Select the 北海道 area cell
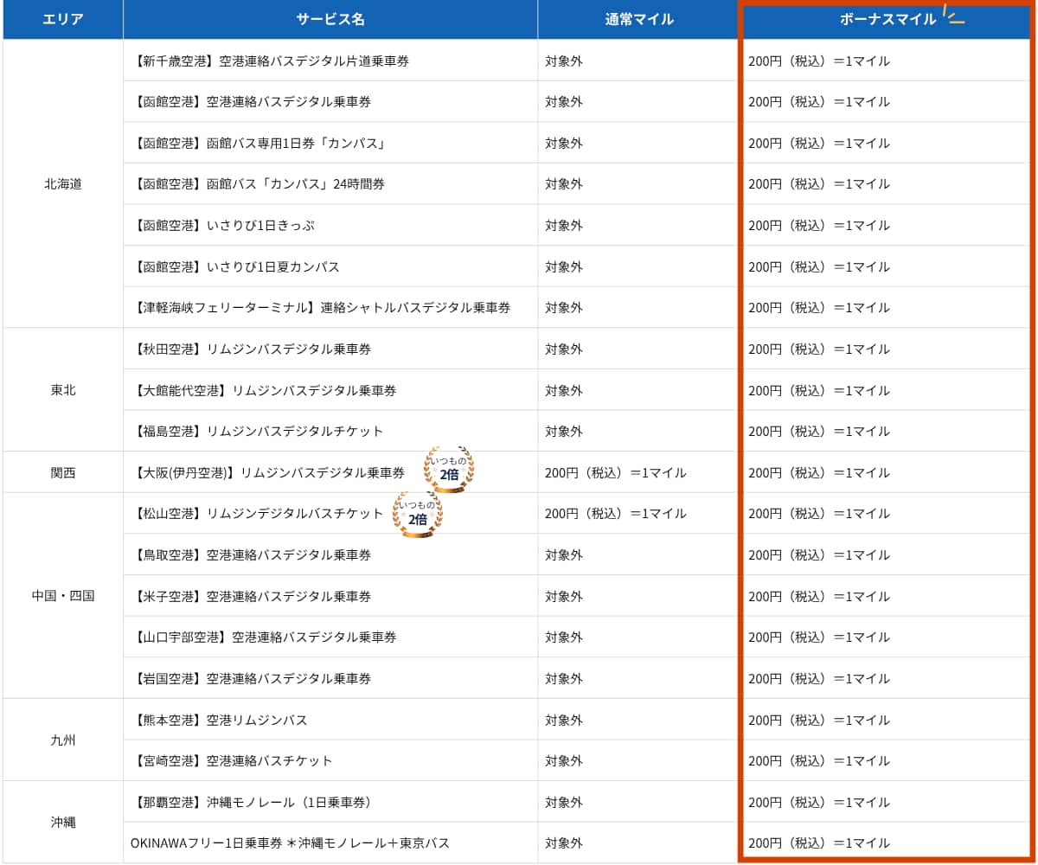Screen dimensions: 1038x865 [x=63, y=184]
